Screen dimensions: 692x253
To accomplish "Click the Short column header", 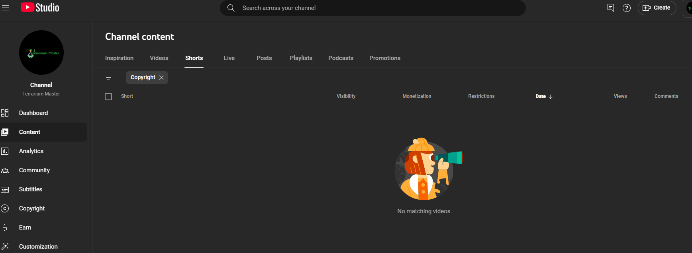I will [x=127, y=96].
